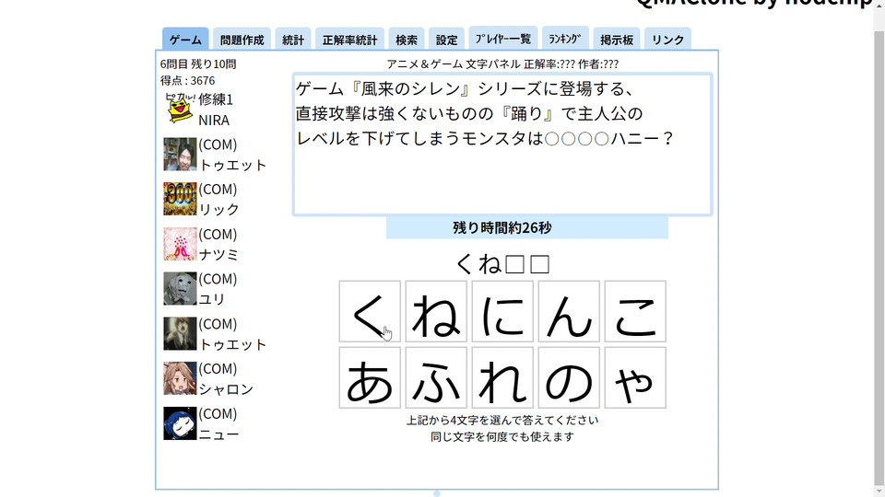Open the 正解率統計 tab
Screen dimensions: 885x497
(349, 40)
